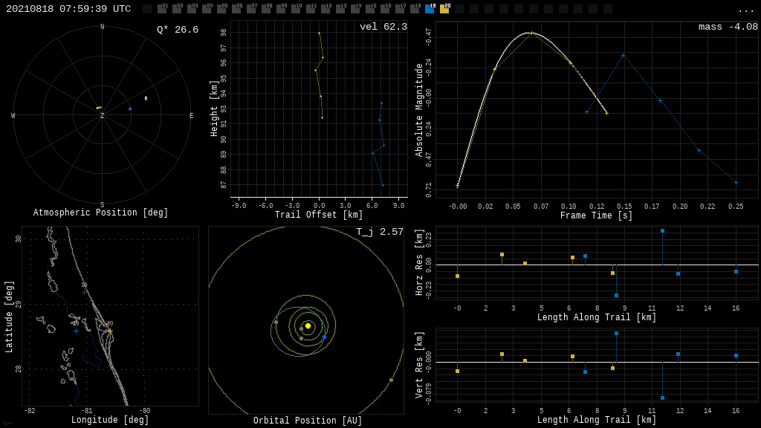Select event marker 17 in top strip
761x428 pixels.
(400, 8)
